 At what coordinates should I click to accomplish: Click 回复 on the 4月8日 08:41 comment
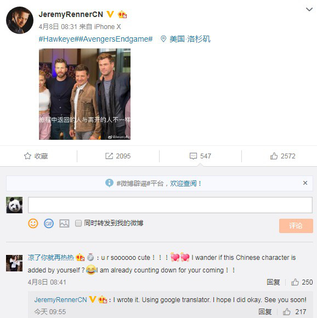click(273, 282)
